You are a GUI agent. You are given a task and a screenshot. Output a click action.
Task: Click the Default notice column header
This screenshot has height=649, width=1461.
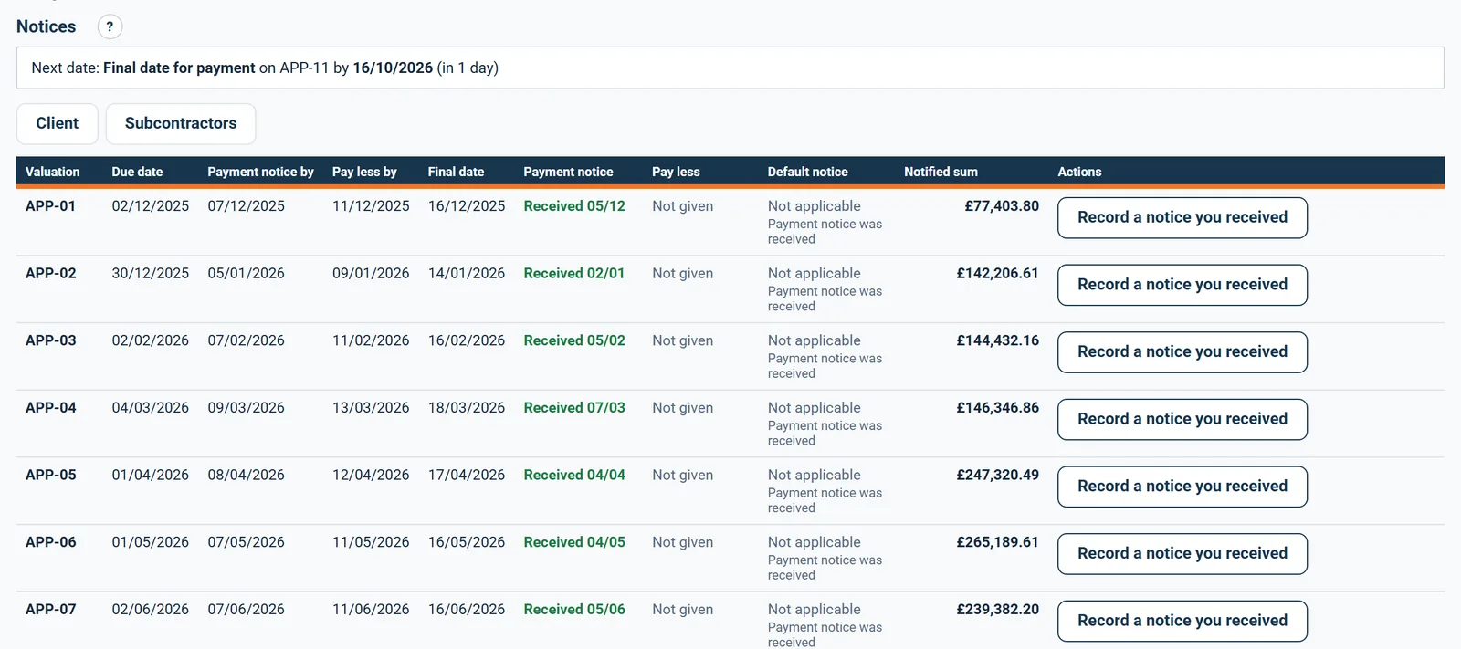pyautogui.click(x=807, y=172)
